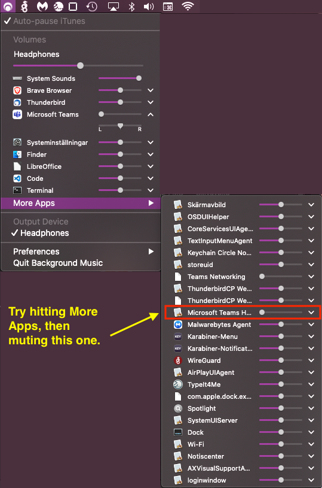Image resolution: width=322 pixels, height=488 pixels.
Task: Click the Terminal app icon
Action: 17,190
